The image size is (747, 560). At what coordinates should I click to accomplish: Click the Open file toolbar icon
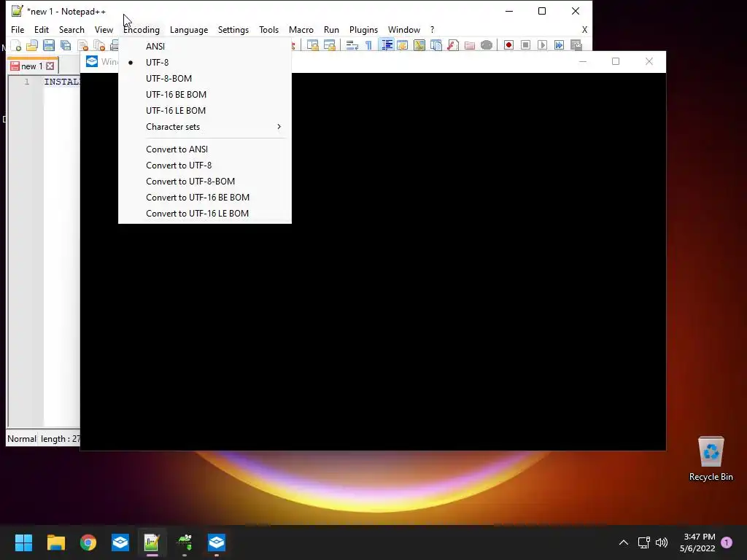pyautogui.click(x=32, y=45)
